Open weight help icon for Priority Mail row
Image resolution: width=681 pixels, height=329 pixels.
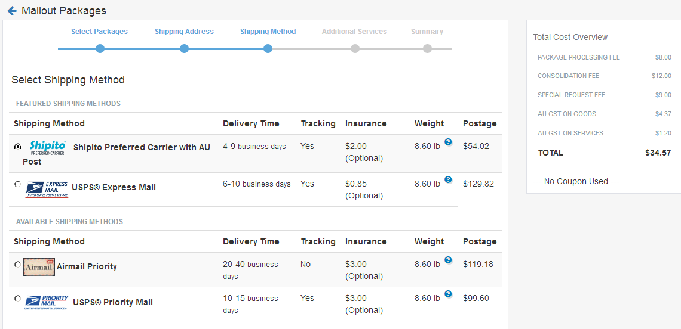[448, 293]
